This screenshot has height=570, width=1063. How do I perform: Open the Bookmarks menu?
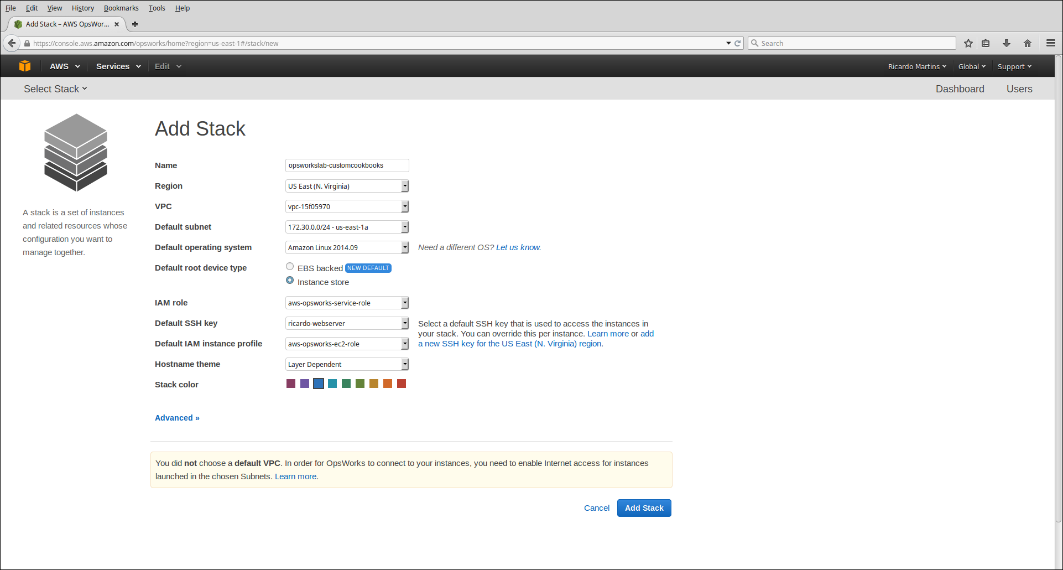(121, 8)
